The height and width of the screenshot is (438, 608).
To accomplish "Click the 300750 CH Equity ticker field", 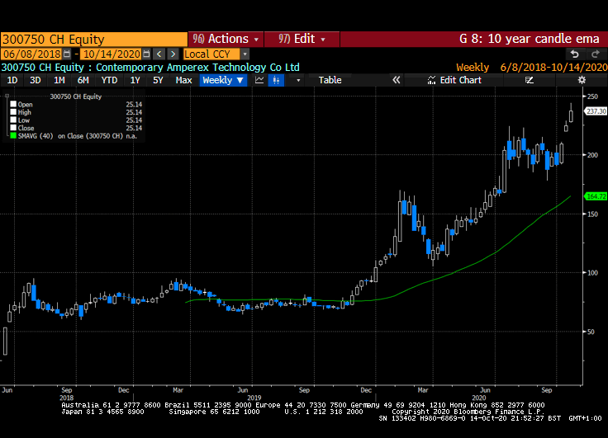I will tap(94, 40).
